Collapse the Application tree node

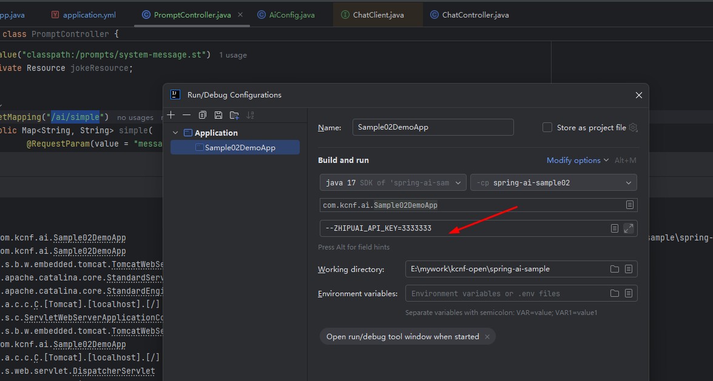coord(176,133)
